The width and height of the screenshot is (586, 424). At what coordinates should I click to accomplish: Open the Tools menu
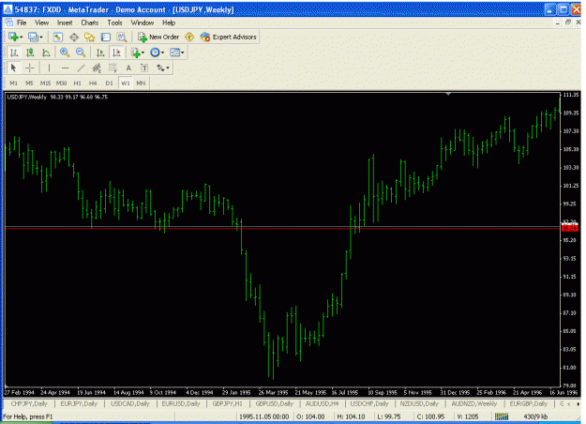114,23
